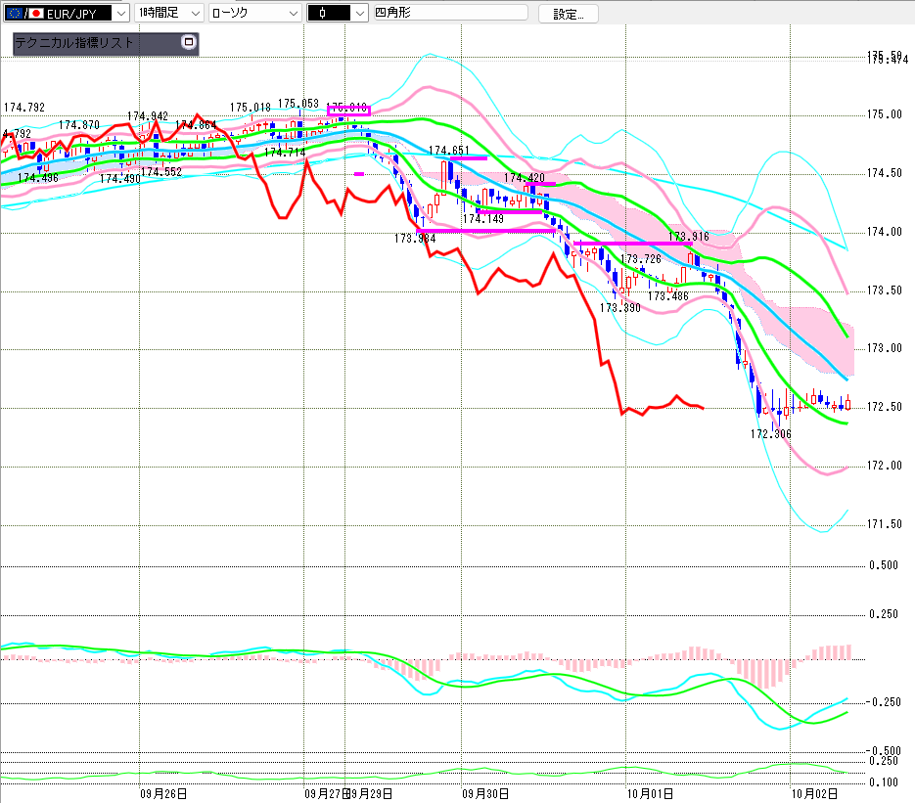
Task: Click the 172.306 low price label
Action: pyautogui.click(x=770, y=433)
